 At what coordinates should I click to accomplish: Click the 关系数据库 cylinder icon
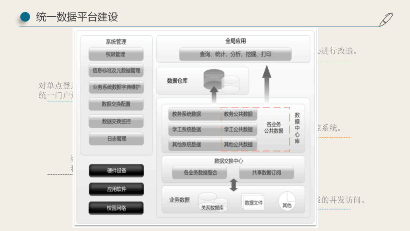tap(213, 202)
